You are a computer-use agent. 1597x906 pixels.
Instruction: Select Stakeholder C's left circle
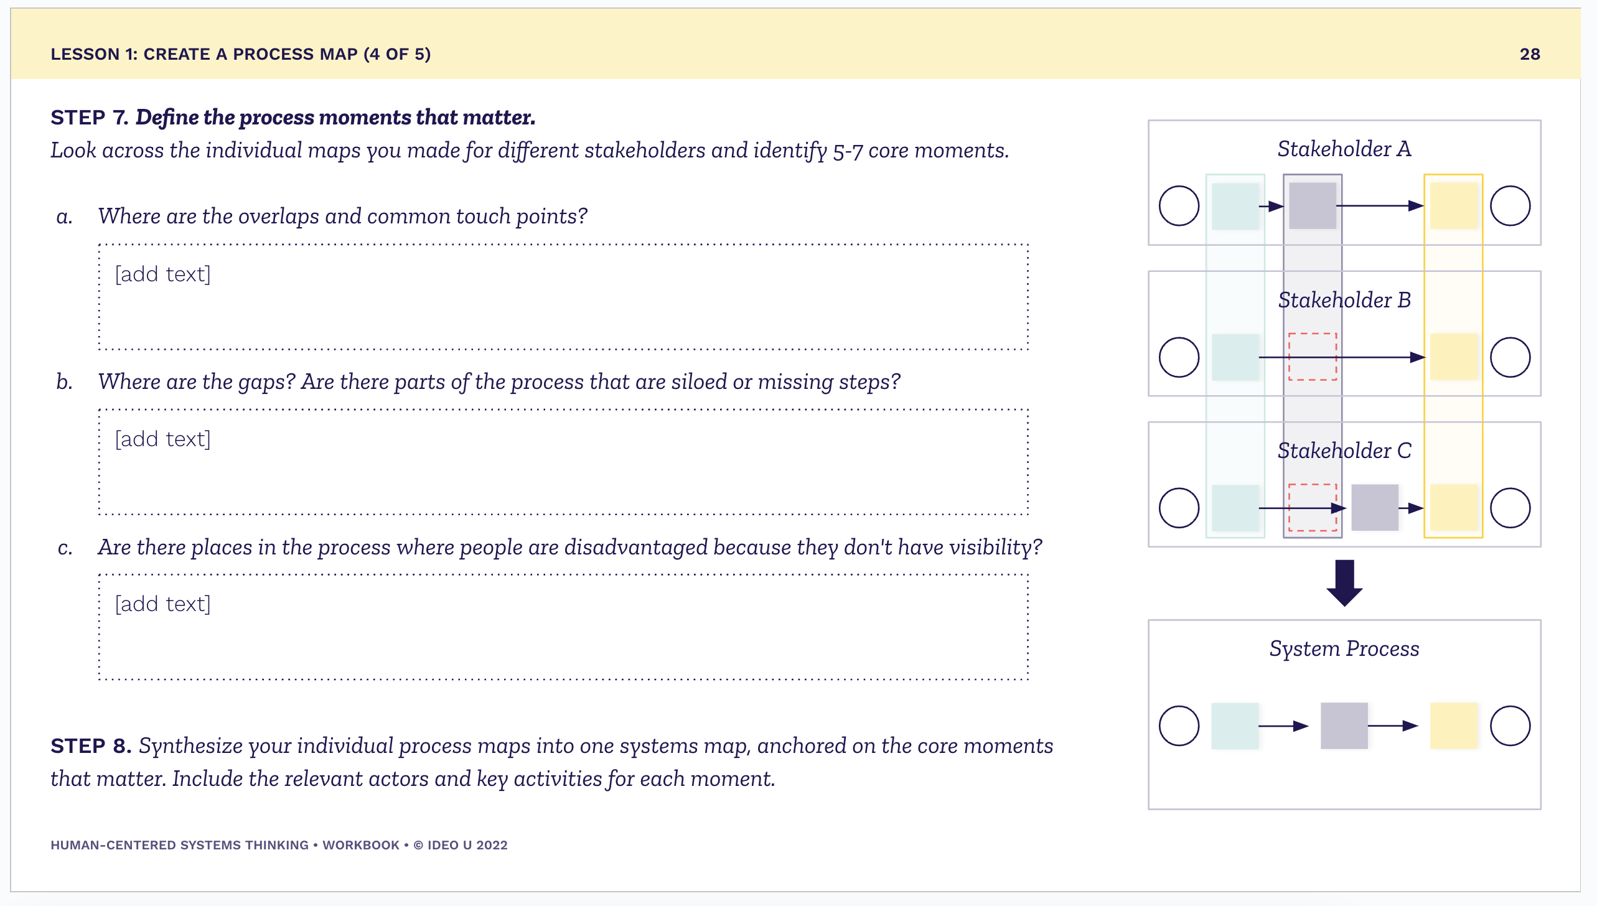coord(1179,508)
